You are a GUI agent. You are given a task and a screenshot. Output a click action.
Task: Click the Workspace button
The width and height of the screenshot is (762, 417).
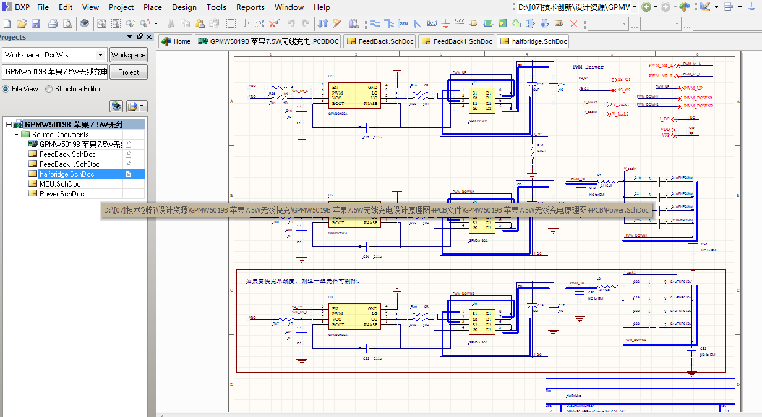[x=129, y=55]
